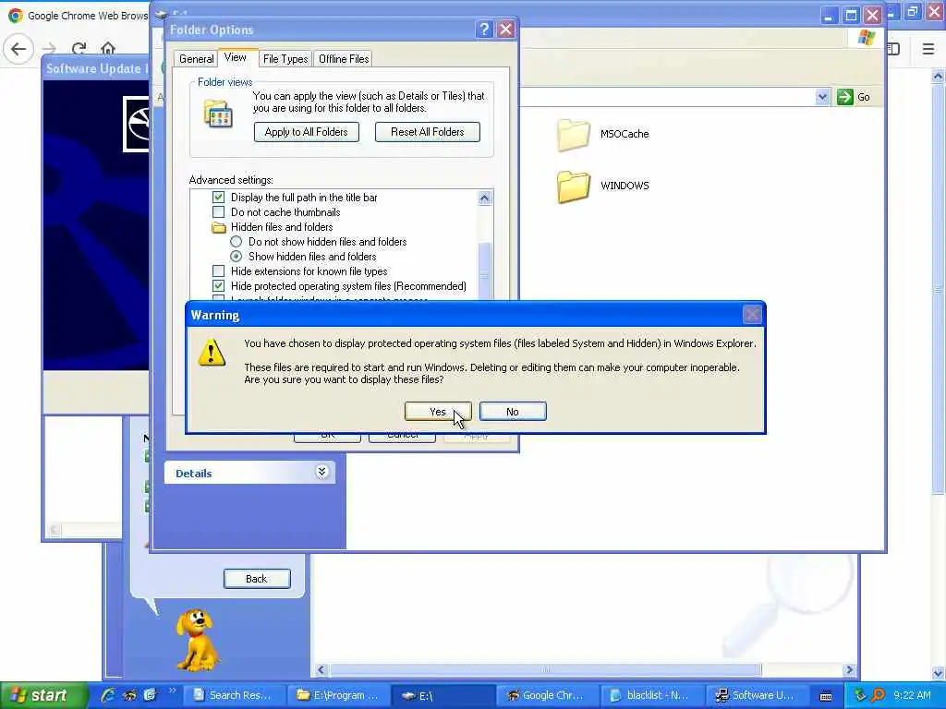Click search results horizontal scroll right arrow
The height and width of the screenshot is (709, 946).
[x=850, y=670]
